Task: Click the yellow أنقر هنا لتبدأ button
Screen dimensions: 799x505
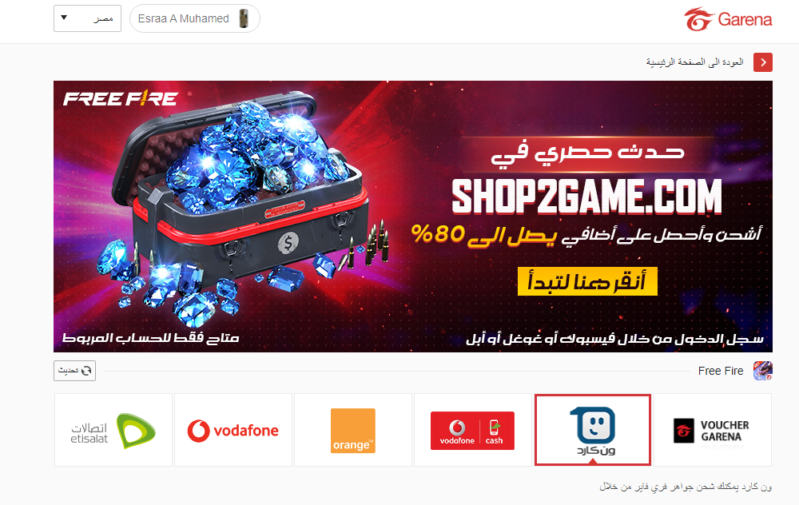Action: (587, 281)
